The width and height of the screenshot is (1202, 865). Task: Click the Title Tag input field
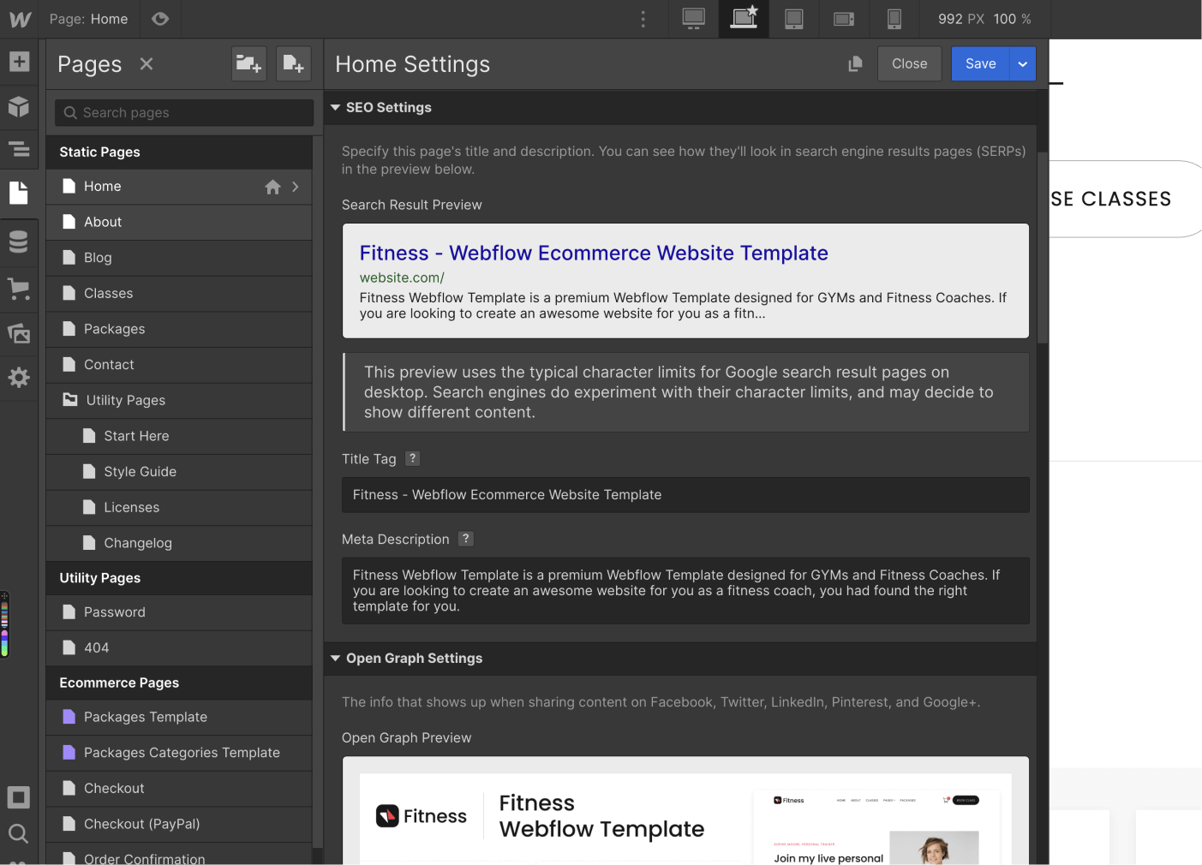click(x=685, y=495)
